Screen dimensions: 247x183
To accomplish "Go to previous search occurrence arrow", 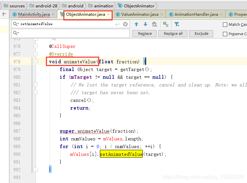I will tap(136, 24).
